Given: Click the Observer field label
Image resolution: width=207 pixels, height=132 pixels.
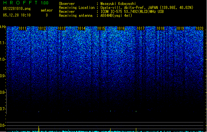Looking at the screenshot, I should tap(67, 4).
